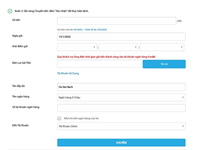Click the Số tài khoản ngân hàng input field
This screenshot has height=150, width=199.
121,108
